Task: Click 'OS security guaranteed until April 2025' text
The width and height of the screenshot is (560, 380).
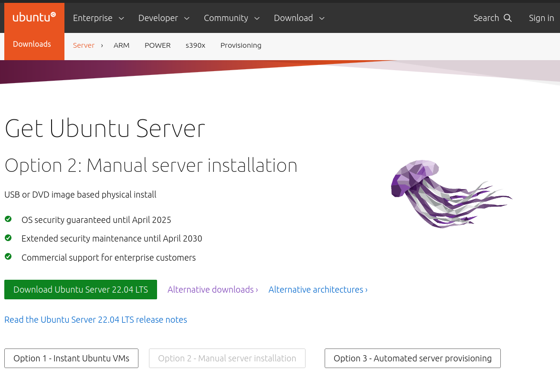Action: (x=96, y=220)
